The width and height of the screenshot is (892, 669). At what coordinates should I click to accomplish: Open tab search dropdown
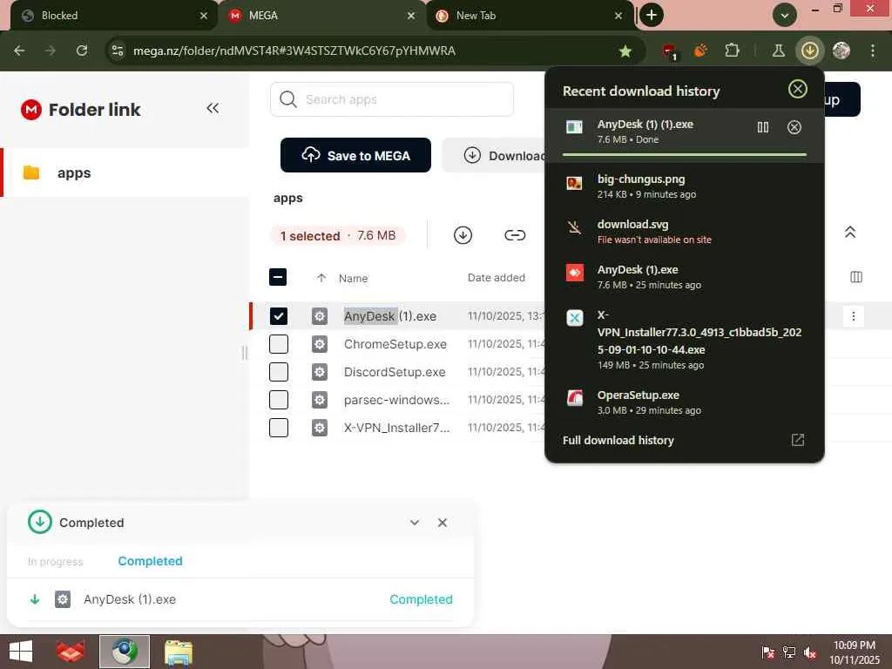785,16
